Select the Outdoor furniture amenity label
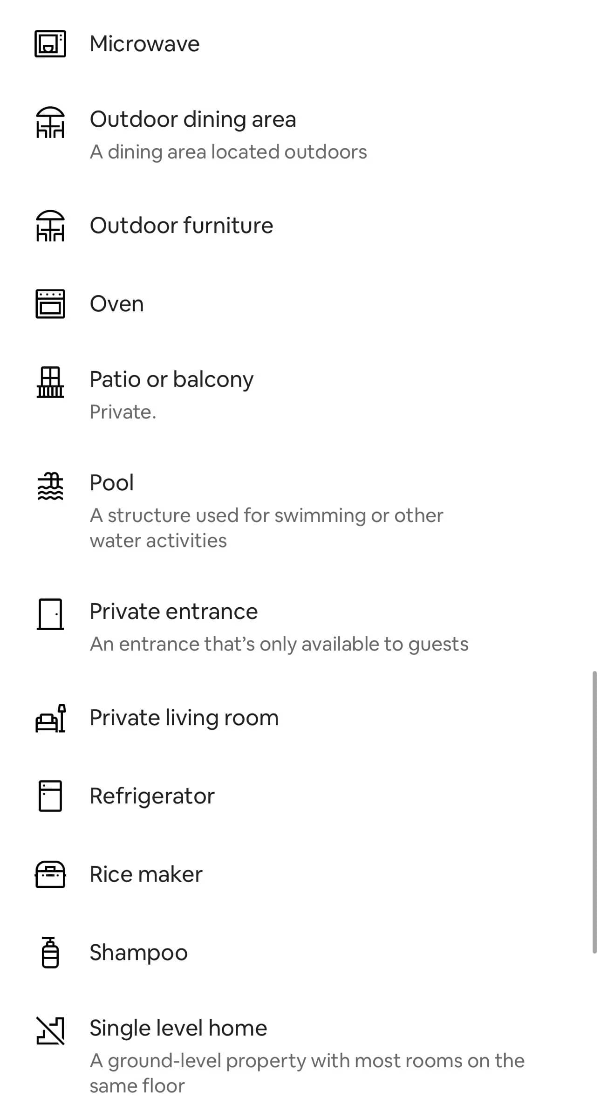Viewport: 601px width, 1119px height. pos(181,226)
